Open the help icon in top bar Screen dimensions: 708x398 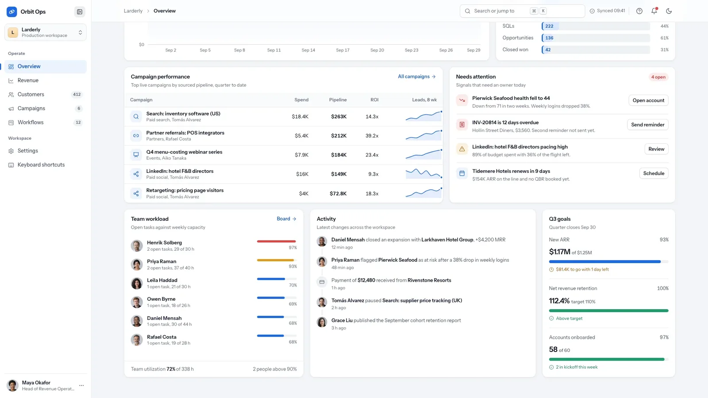click(639, 11)
